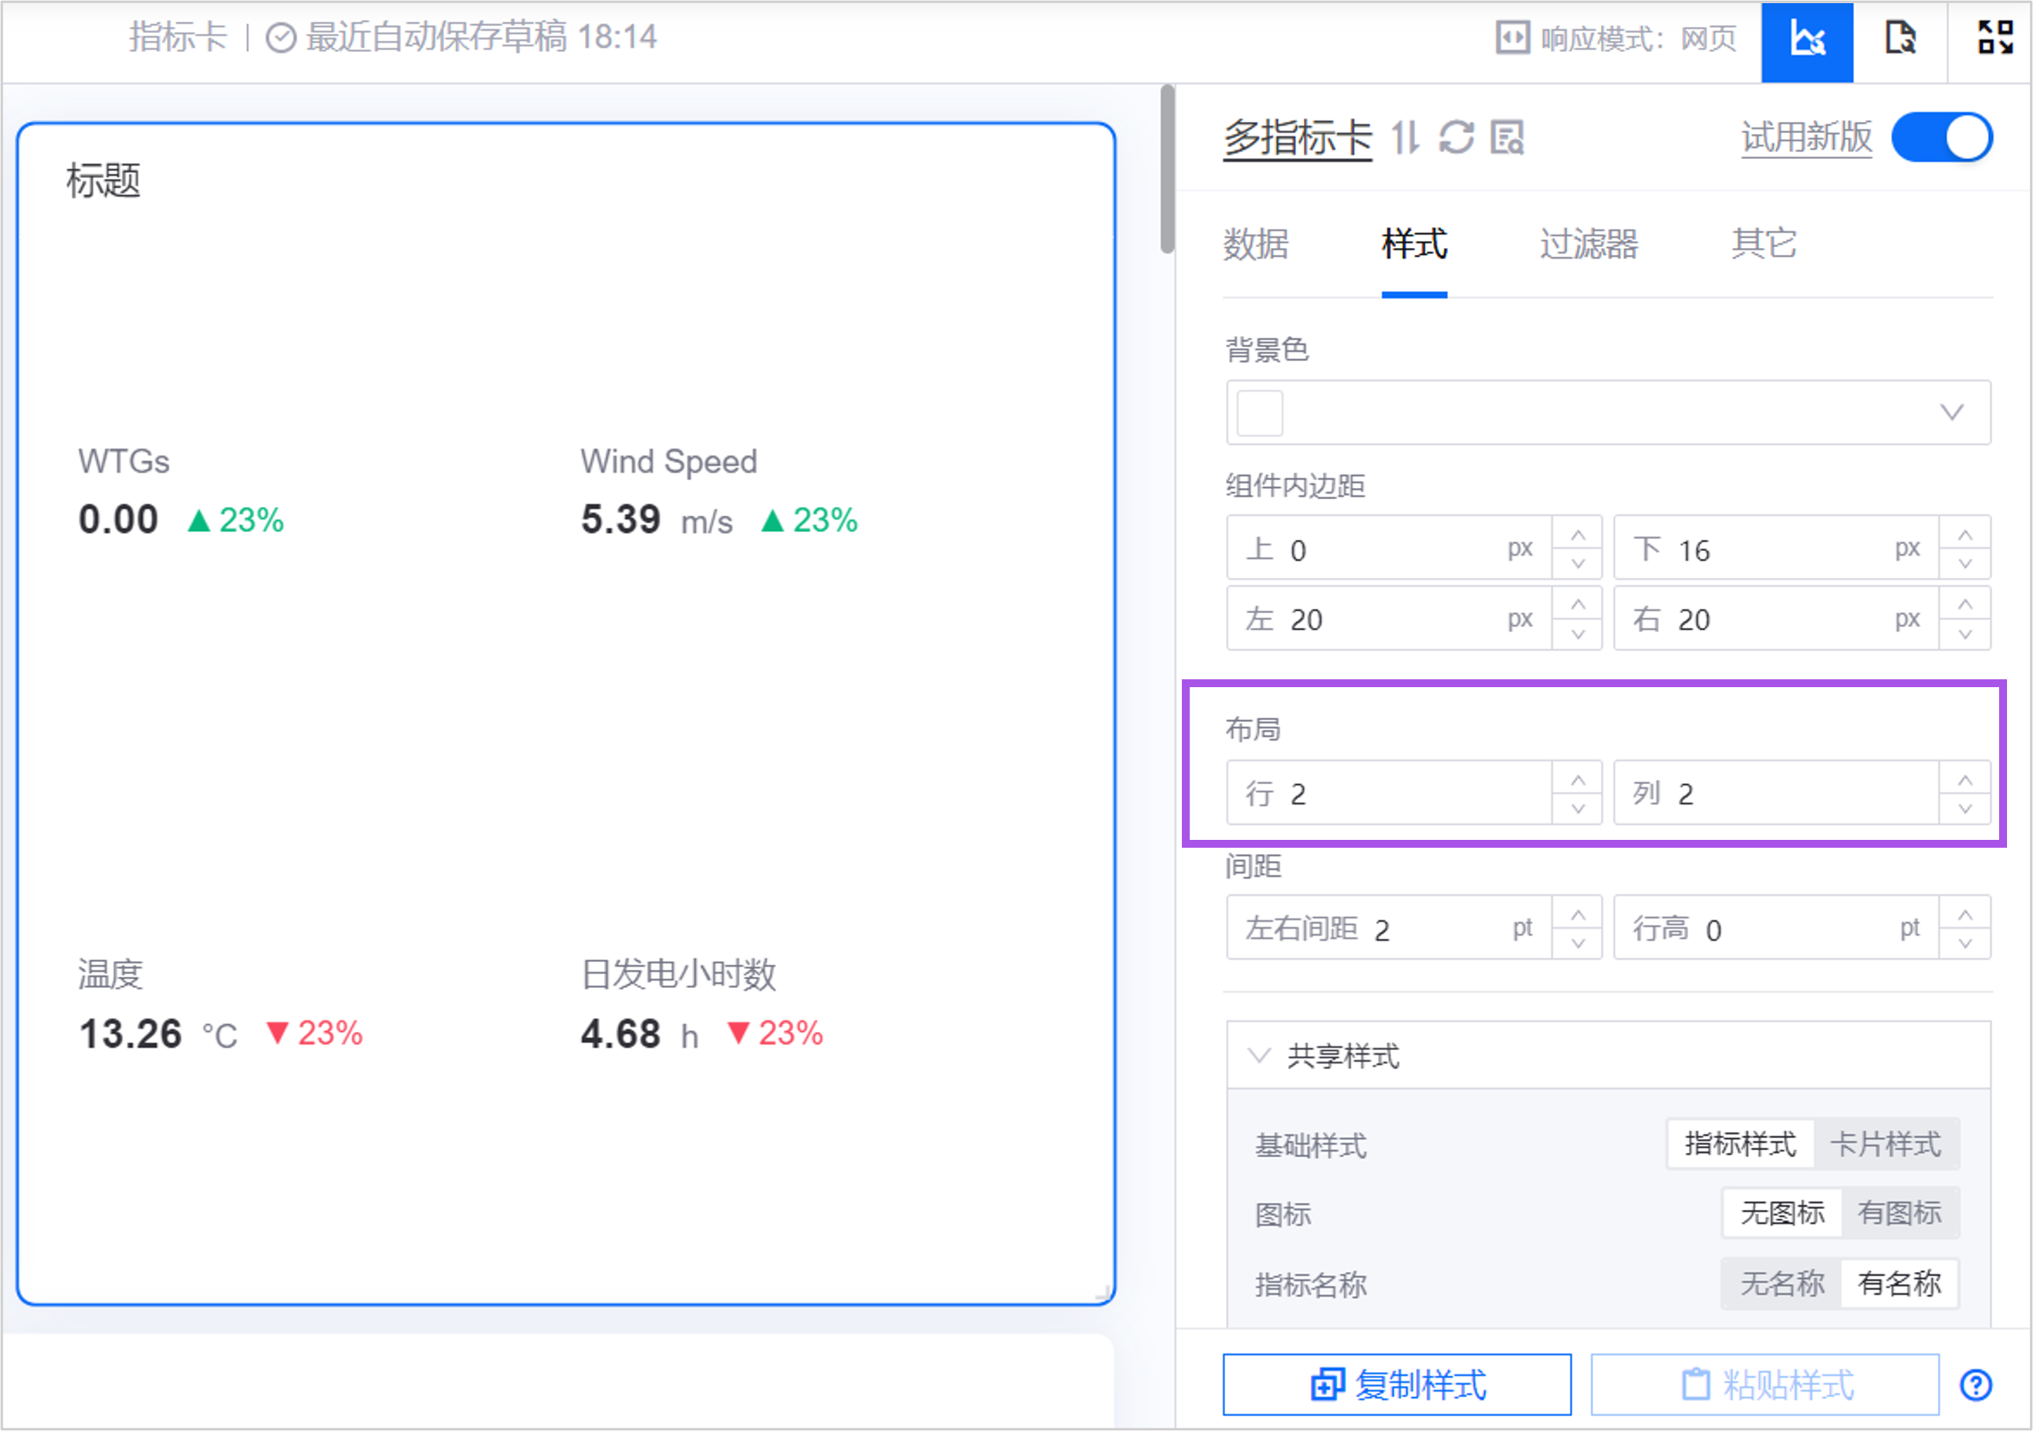Image resolution: width=2033 pixels, height=1431 pixels.
Task: Collapse the 共享样式 section
Action: [x=1259, y=1056]
